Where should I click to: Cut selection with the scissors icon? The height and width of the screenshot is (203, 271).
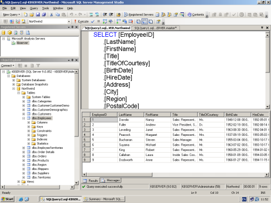[x=51, y=15]
